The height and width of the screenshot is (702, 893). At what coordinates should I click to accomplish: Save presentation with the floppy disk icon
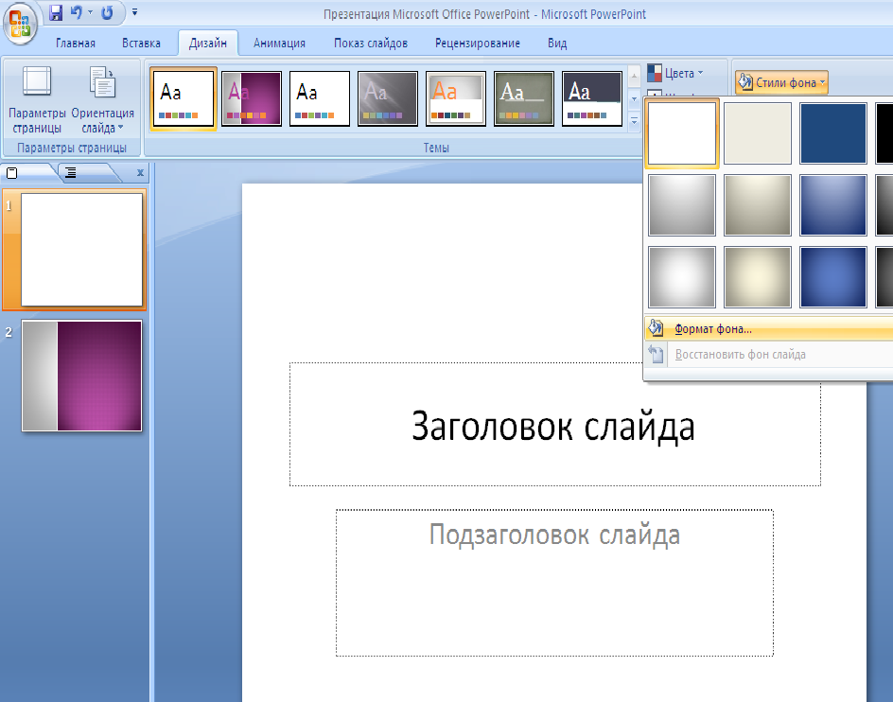coord(55,12)
